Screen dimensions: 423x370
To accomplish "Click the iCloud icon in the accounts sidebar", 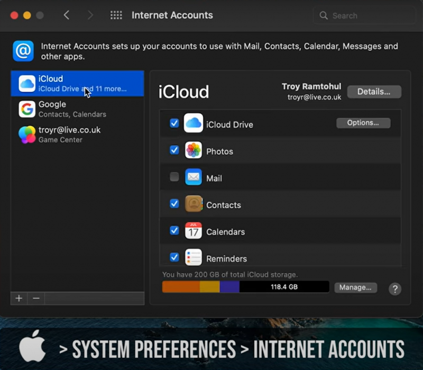I will pos(27,84).
